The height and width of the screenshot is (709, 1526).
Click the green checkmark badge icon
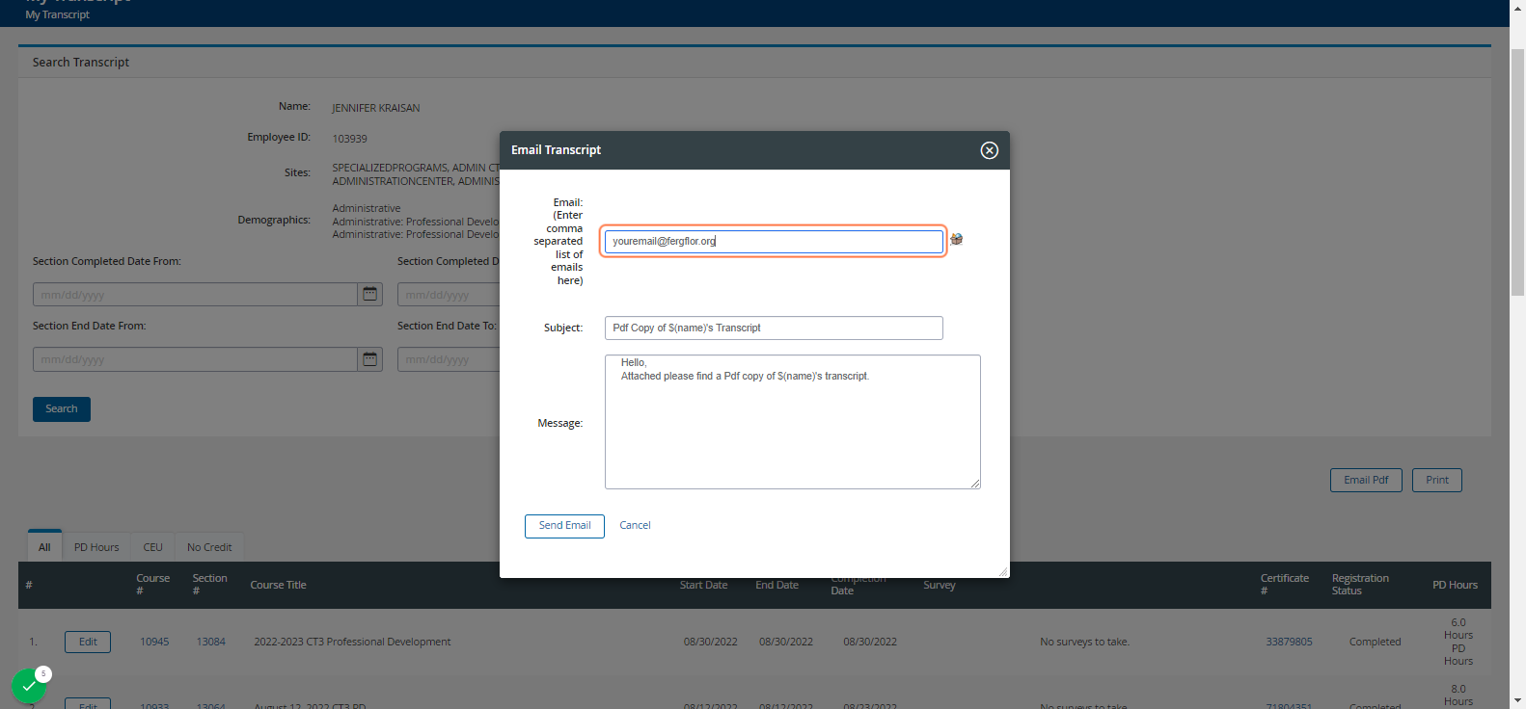(28, 686)
